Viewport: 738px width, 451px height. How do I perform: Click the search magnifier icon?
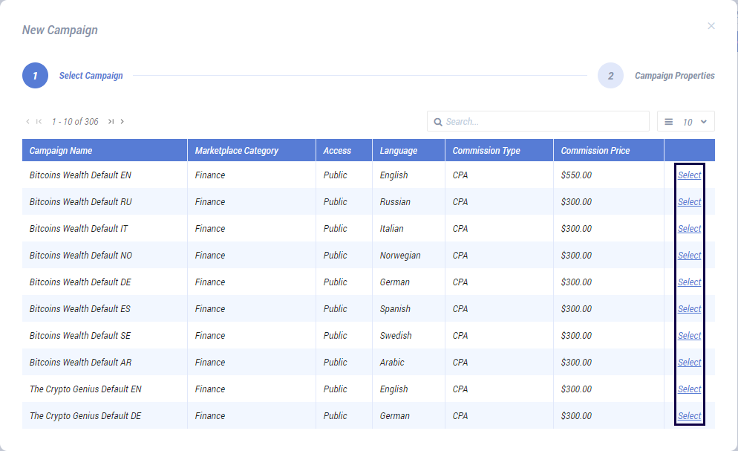click(438, 122)
